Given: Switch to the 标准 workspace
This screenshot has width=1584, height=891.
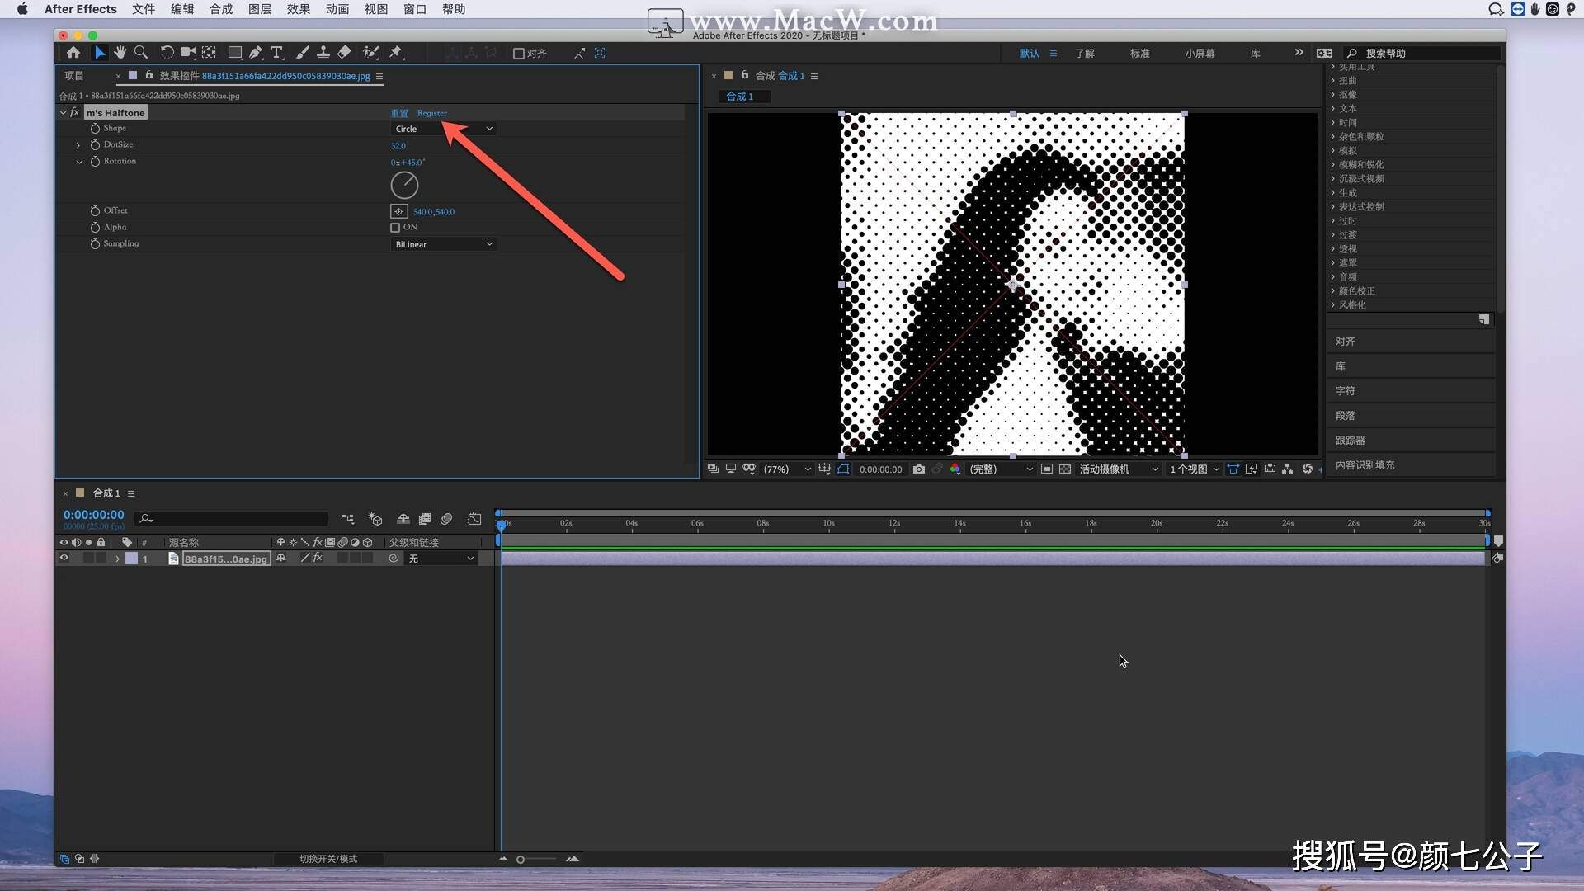Looking at the screenshot, I should pos(1140,53).
